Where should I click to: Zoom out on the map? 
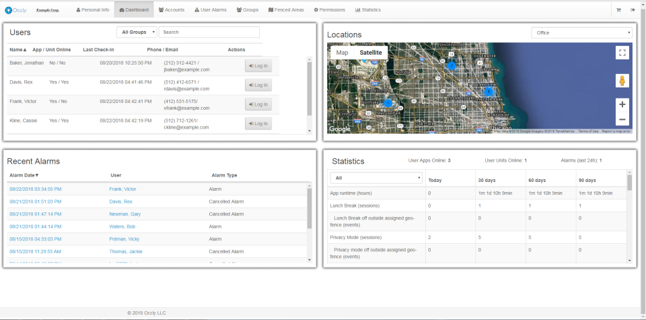pos(622,120)
